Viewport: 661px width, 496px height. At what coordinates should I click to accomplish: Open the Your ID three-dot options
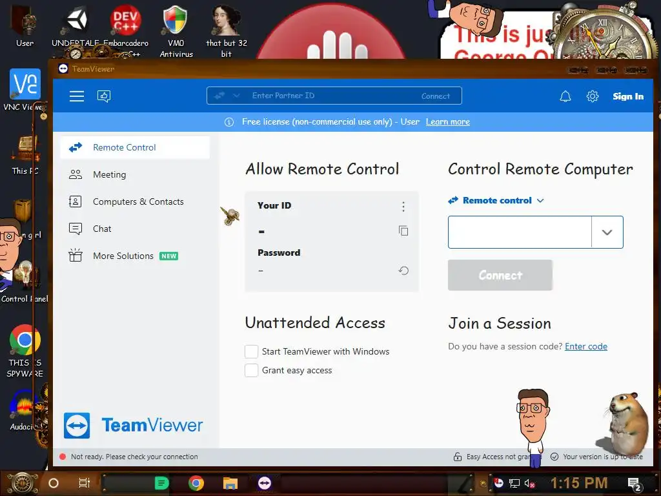(403, 206)
